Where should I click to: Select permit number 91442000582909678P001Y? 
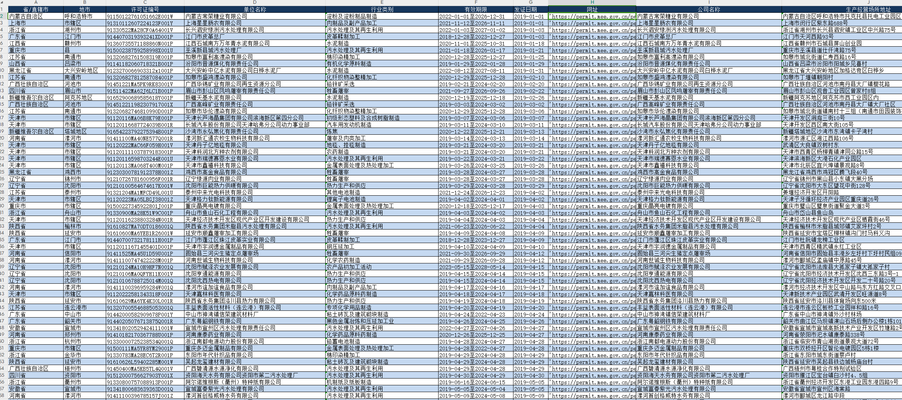[x=145, y=314]
